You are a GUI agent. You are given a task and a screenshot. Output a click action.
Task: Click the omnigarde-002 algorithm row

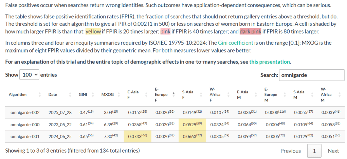pyautogui.click(x=25, y=112)
